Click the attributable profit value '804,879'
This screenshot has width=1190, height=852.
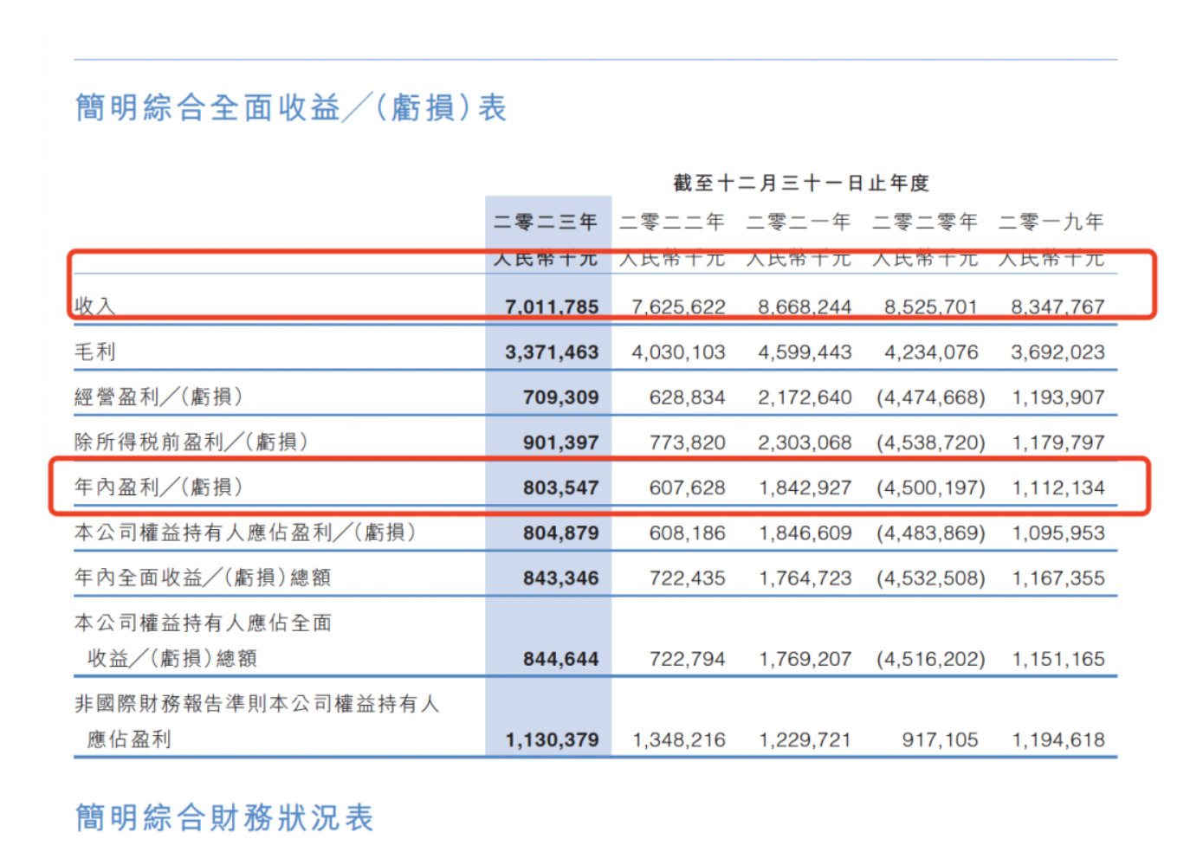560,532
